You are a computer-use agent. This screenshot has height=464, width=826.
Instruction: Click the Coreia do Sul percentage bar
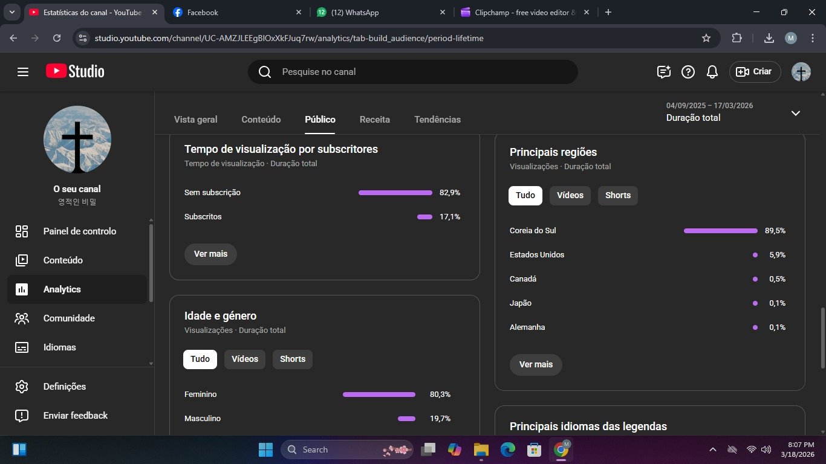click(720, 231)
